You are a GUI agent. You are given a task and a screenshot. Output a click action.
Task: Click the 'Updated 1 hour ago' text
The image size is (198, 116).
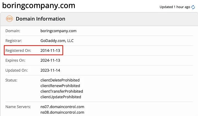pyautogui.click(x=175, y=7)
